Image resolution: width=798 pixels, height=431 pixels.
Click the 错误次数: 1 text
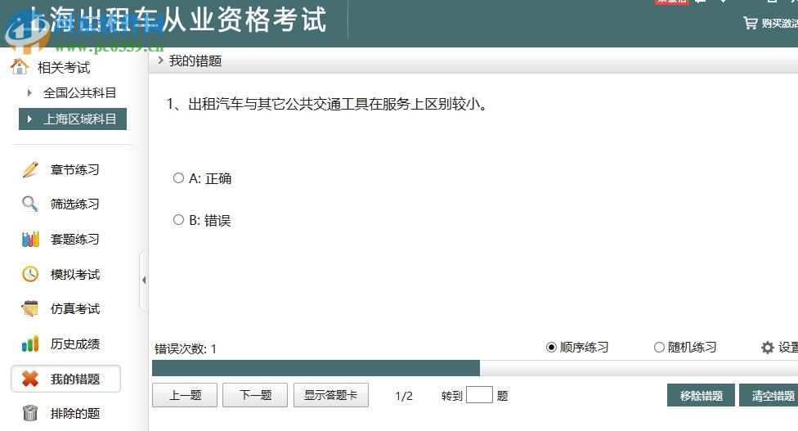click(186, 349)
